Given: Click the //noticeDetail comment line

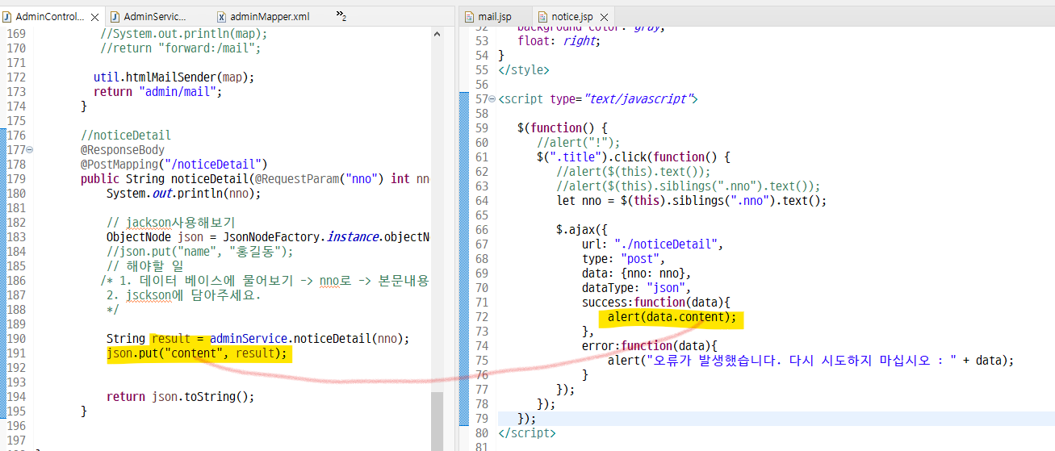Looking at the screenshot, I should tap(126, 136).
